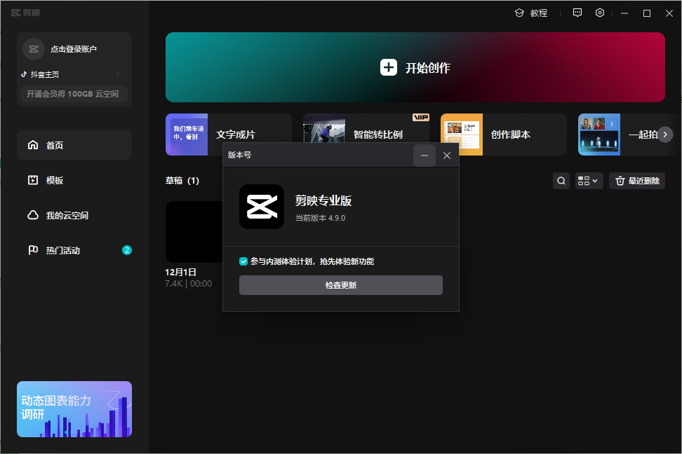Click the 热门活动 notification badge

click(126, 250)
